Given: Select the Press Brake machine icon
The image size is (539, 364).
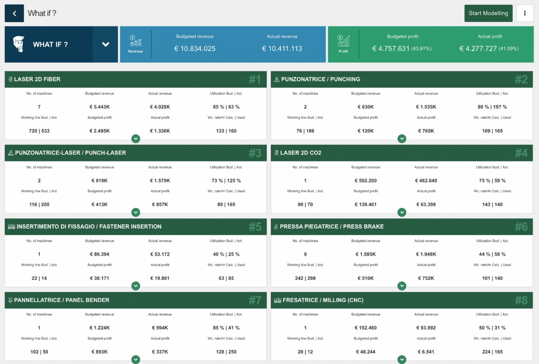Looking at the screenshot, I should tap(276, 226).
